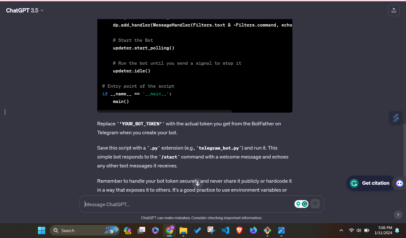Click the code block horizontal scrollbar
The image size is (406, 238).
point(165,111)
